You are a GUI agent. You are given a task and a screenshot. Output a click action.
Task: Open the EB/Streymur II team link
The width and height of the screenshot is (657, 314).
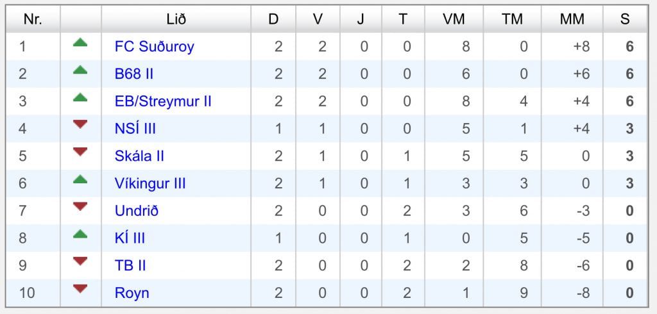click(x=163, y=101)
